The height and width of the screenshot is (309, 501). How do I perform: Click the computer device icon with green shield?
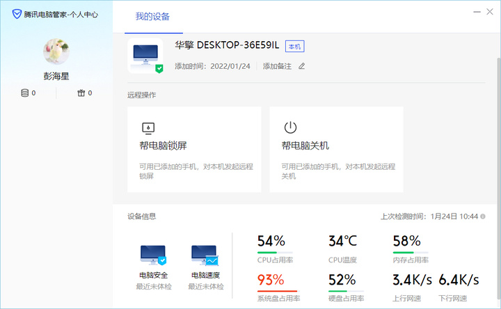(145, 56)
